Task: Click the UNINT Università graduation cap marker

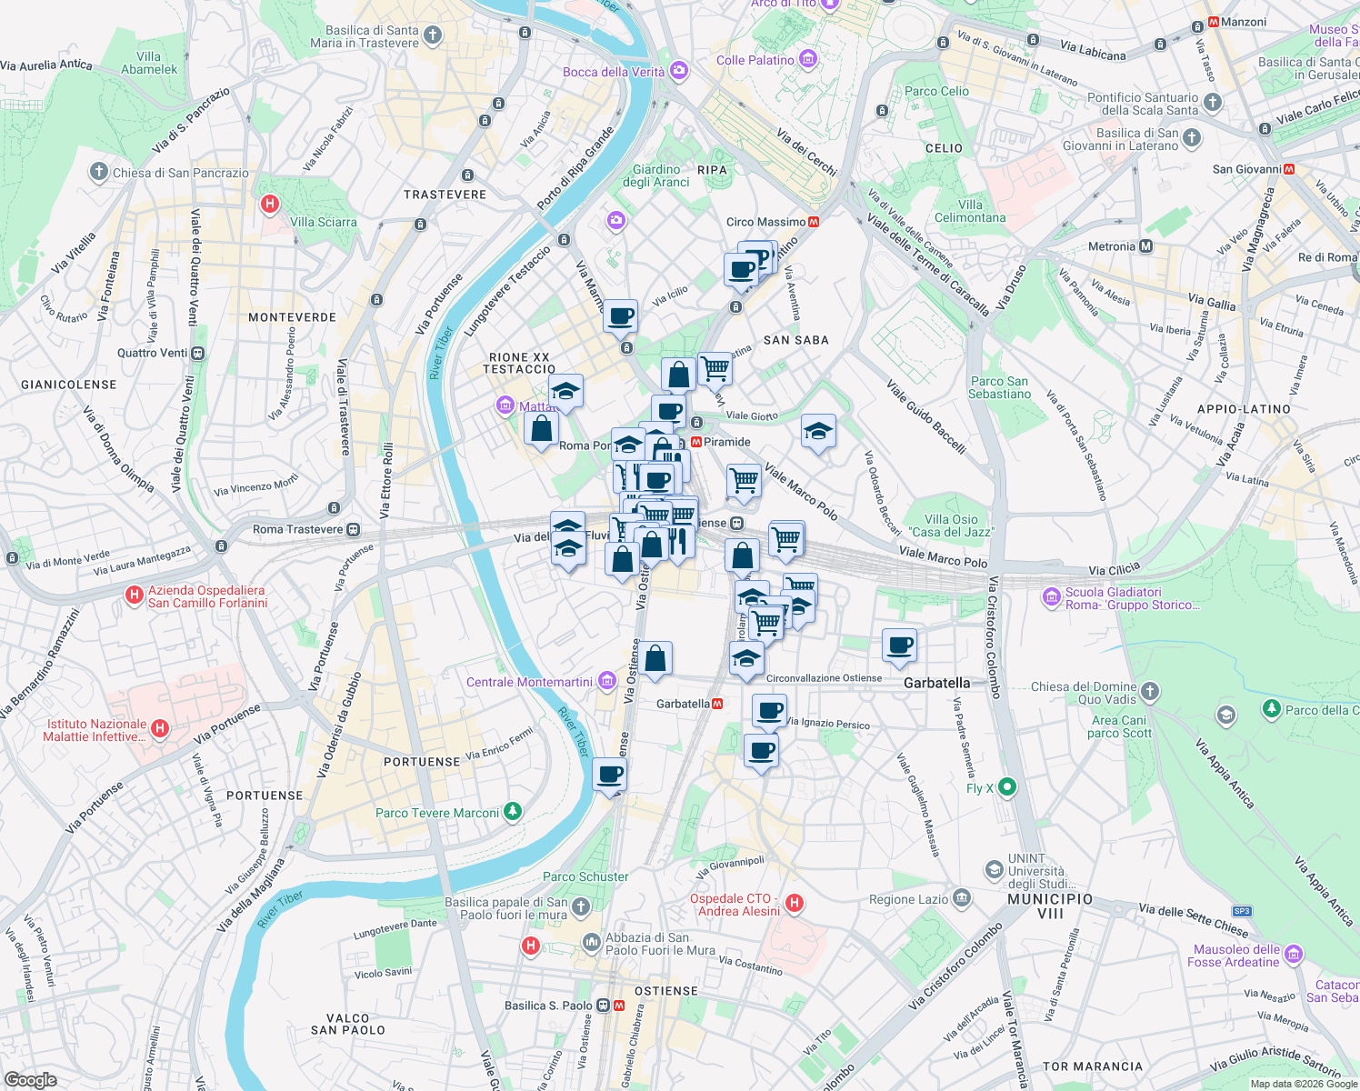Action: coord(994,871)
